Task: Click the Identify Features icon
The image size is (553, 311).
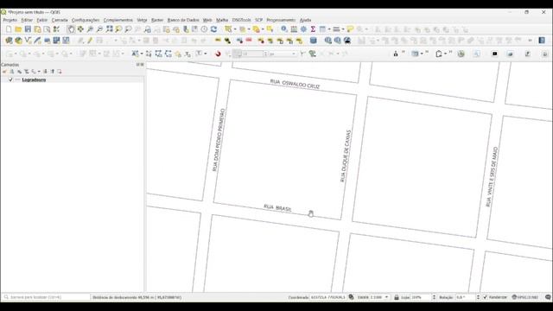Action: pyautogui.click(x=284, y=29)
